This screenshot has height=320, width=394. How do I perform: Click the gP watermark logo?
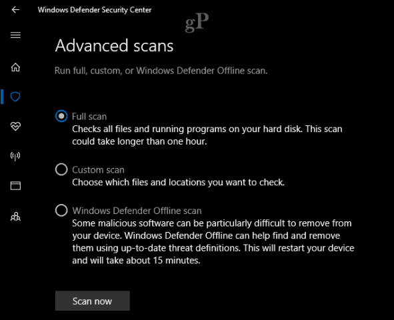click(x=197, y=22)
